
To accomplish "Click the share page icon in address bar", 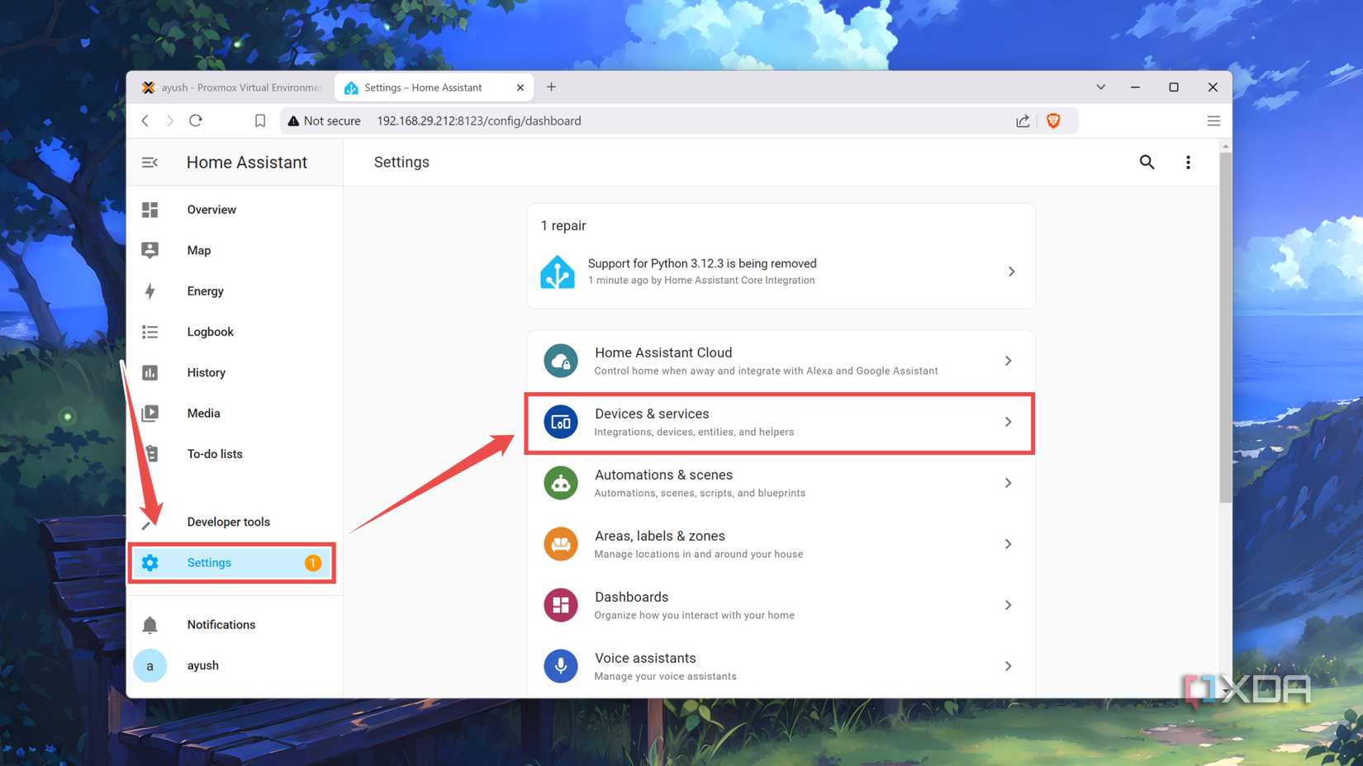I will [1023, 121].
